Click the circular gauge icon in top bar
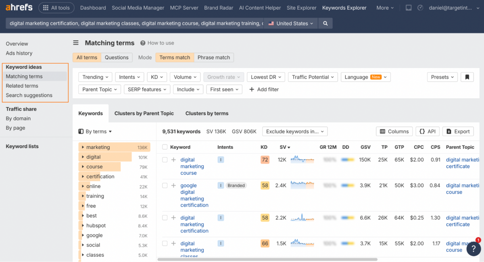This screenshot has width=484, height=262. (x=420, y=8)
